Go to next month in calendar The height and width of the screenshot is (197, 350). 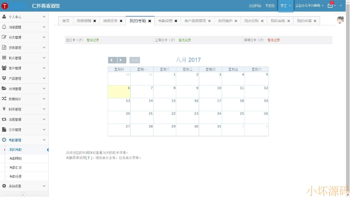122,60
